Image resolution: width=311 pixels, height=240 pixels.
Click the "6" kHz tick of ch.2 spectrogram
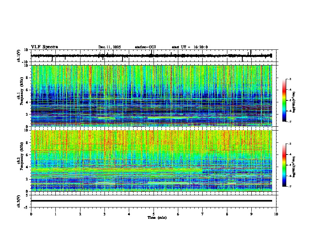27,155
